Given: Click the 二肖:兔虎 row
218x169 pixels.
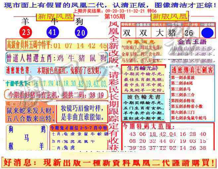Looking at the screenshot, I should (x=63, y=148).
